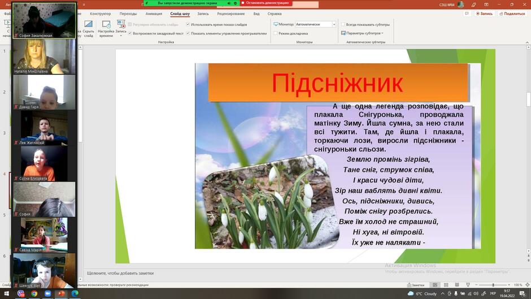The width and height of the screenshot is (531, 299).
Task: Click the pen/ink icon in the title bar
Action: (473, 5)
